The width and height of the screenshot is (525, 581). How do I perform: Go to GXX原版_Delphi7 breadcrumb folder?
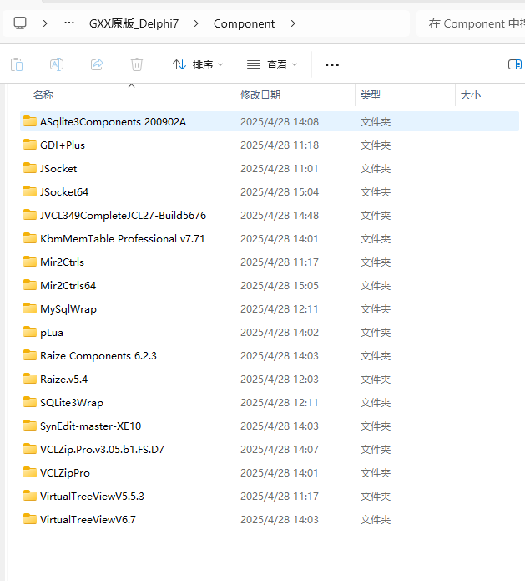tap(134, 23)
